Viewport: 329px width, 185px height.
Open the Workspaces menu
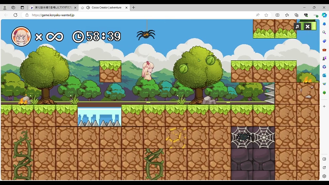13,7
